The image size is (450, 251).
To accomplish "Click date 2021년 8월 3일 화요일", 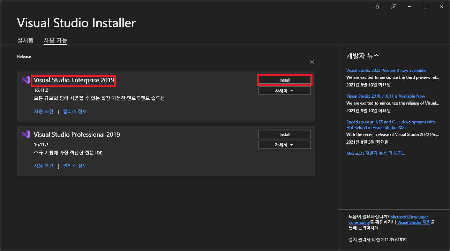I will [x=367, y=142].
